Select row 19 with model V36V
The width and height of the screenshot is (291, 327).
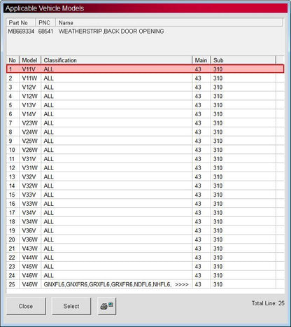[x=145, y=230]
